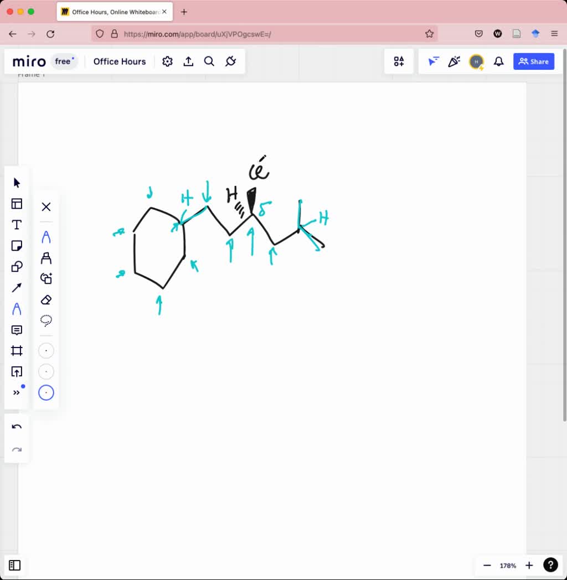Switch to the highlighter pen

pos(46,258)
